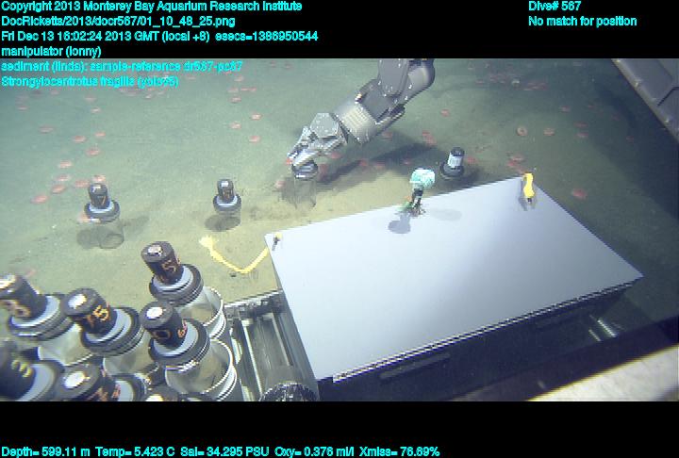Click the timestamp Fri Dec 13 16:02:24 2013 GMT

tap(80, 36)
